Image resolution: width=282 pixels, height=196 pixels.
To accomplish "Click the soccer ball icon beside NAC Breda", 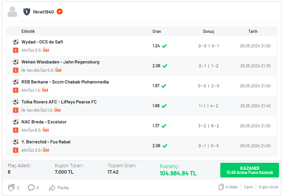I will coord(16,122).
